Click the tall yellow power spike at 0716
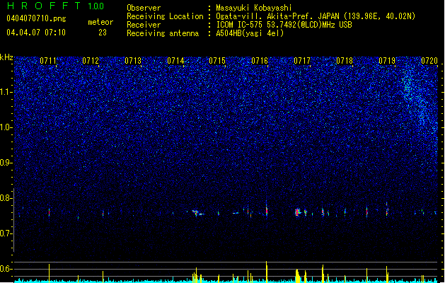445x283 pixels. pos(267,272)
